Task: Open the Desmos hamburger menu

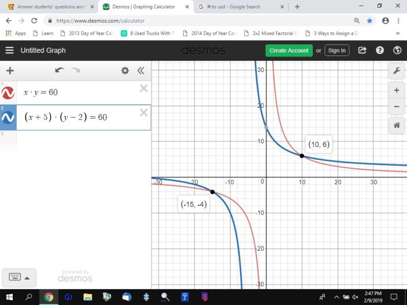Action: pyautogui.click(x=9, y=50)
